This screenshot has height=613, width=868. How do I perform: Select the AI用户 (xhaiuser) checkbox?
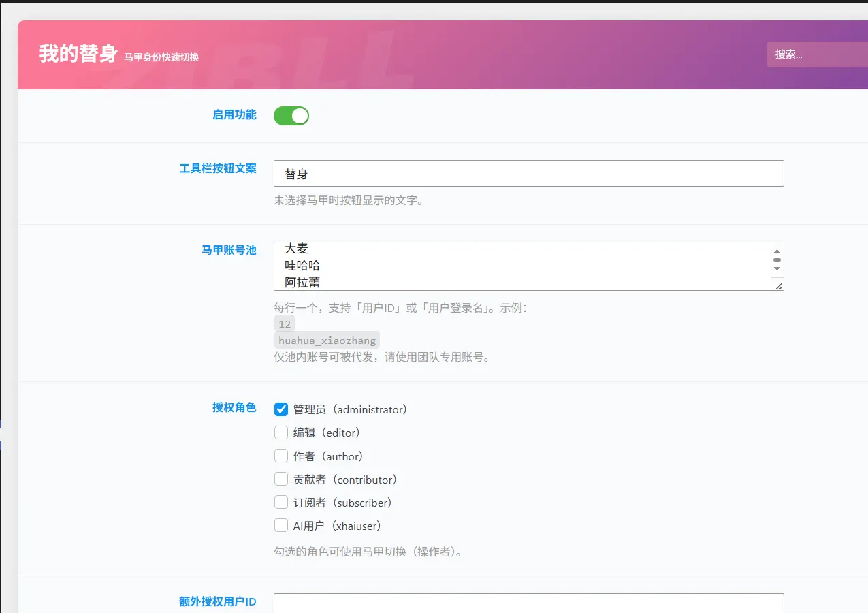coord(281,525)
